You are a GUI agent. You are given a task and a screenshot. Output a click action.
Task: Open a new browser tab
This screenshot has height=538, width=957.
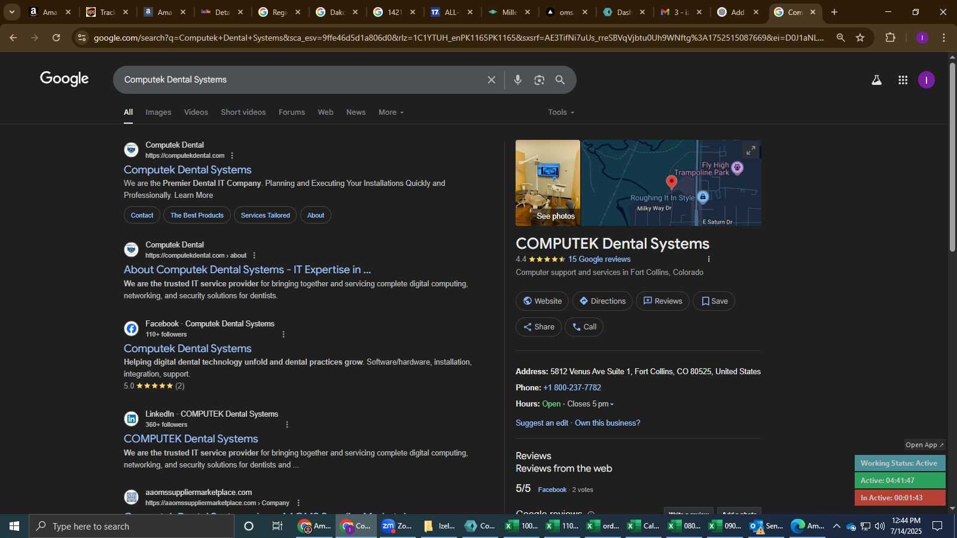(834, 12)
